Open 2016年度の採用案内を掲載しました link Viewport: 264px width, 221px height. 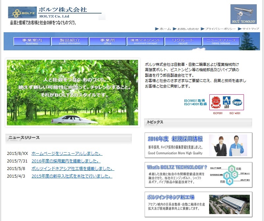[66, 161]
